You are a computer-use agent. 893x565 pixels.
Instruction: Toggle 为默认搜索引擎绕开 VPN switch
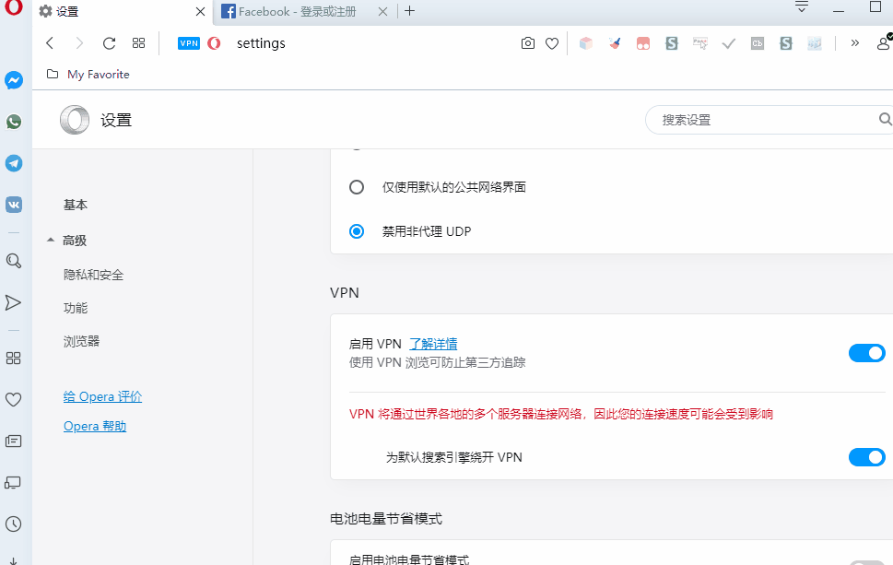pyautogui.click(x=867, y=457)
